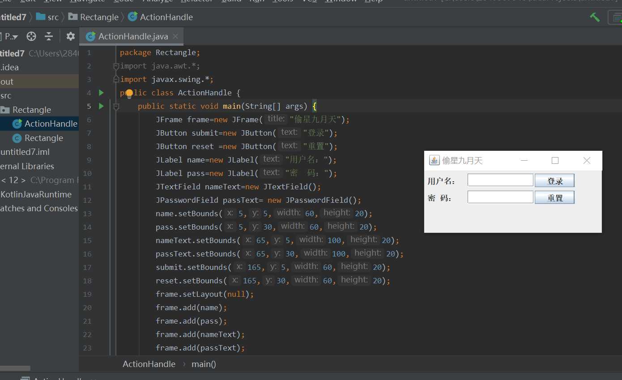Click frame.add(passText) on line 23

(x=200, y=348)
